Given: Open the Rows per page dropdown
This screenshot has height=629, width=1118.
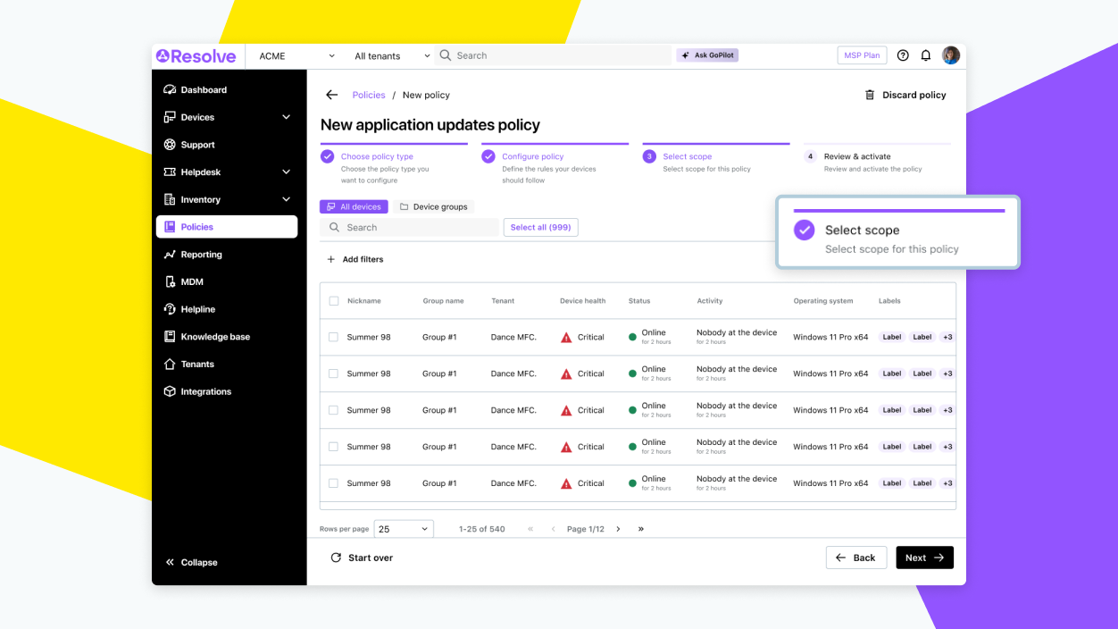Looking at the screenshot, I should point(403,528).
